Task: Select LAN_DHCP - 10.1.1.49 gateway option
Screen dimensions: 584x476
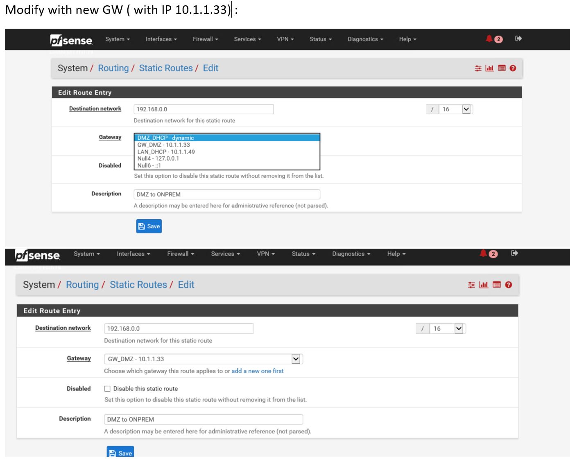Action: (x=227, y=152)
